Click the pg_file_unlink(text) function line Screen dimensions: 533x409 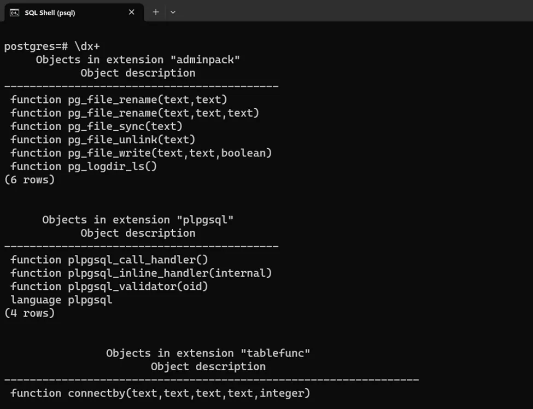(x=103, y=139)
